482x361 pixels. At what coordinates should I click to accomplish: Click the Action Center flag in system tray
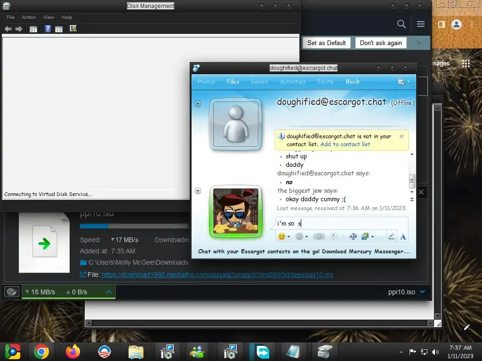pyautogui.click(x=412, y=352)
